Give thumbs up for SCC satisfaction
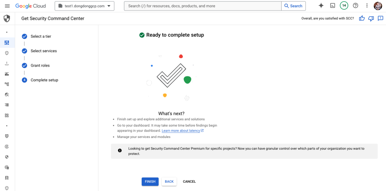Viewport: 386px width, 191px height. coord(361,18)
